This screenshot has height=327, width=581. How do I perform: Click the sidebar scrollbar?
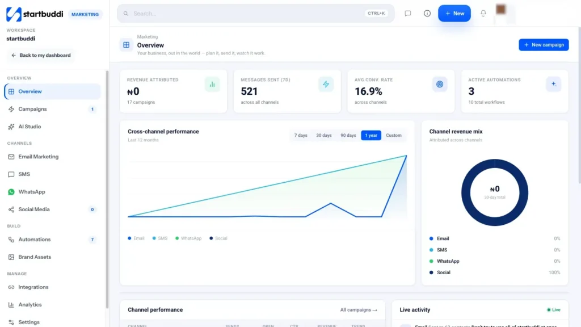pyautogui.click(x=107, y=189)
